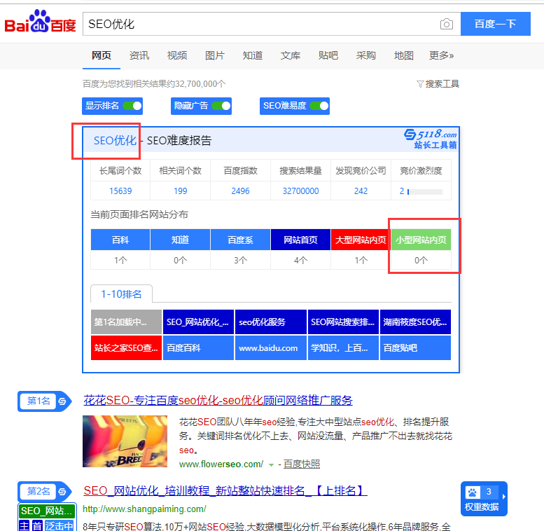This screenshot has height=531, width=544.
Task: Click the 花花SEO result thumbnail image
Action: [x=125, y=441]
